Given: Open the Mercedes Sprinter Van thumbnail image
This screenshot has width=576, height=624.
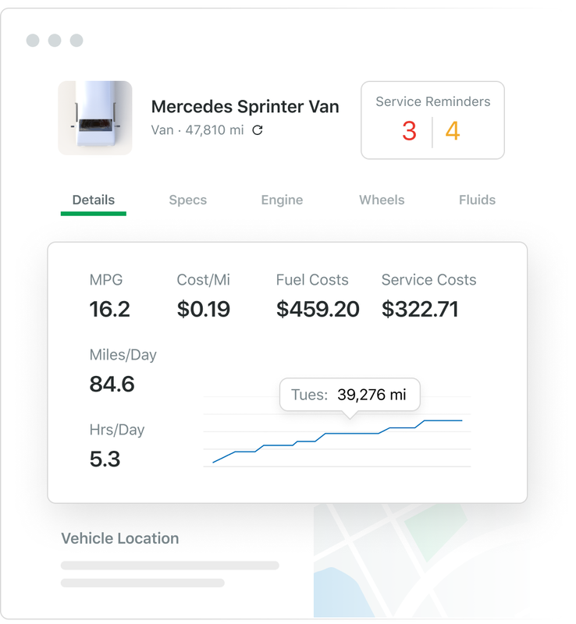Looking at the screenshot, I should point(95,118).
